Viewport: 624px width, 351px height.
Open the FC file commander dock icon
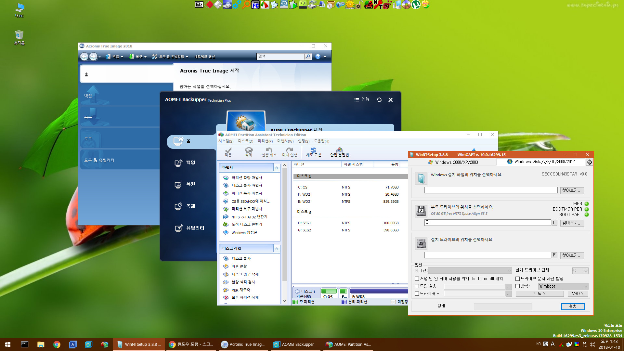tap(255, 5)
